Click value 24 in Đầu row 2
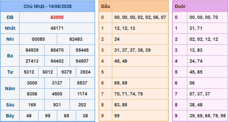The height and width of the screenshot is (122, 229). pyautogui.click(x=117, y=39)
